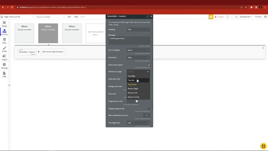The height and width of the screenshot is (151, 268).
Task: Open page selector dropdown
Action: 19,17
